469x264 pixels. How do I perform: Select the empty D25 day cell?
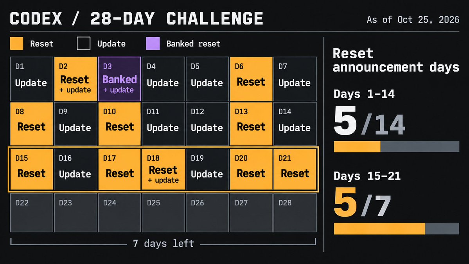point(164,213)
